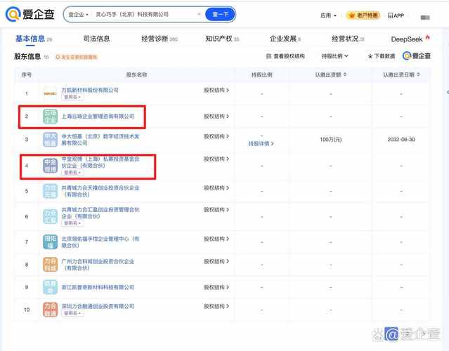
Task: Expand 曾用名 under 万凯新材料股份有限公司
Action: (72, 97)
